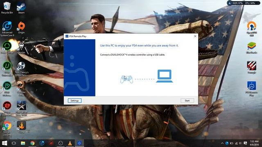The width and height of the screenshot is (262, 147).
Task: Click the volume speaker tray icon
Action: pyautogui.click(x=240, y=143)
